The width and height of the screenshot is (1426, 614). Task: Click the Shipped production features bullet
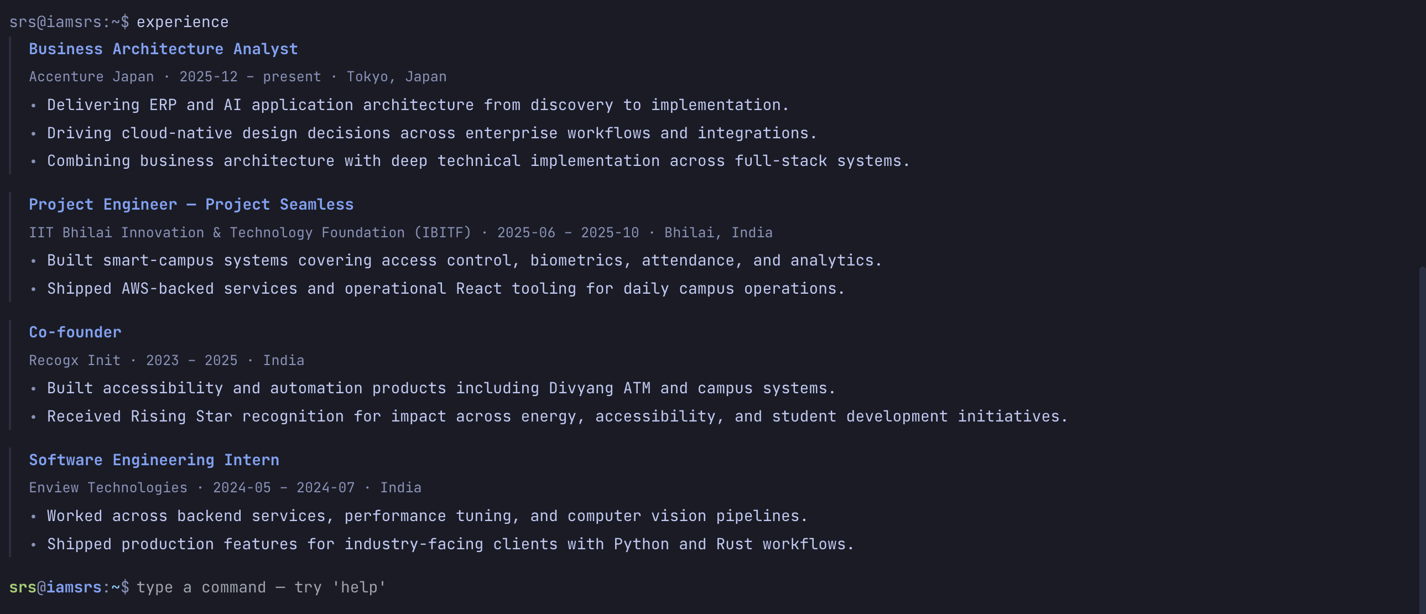450,544
